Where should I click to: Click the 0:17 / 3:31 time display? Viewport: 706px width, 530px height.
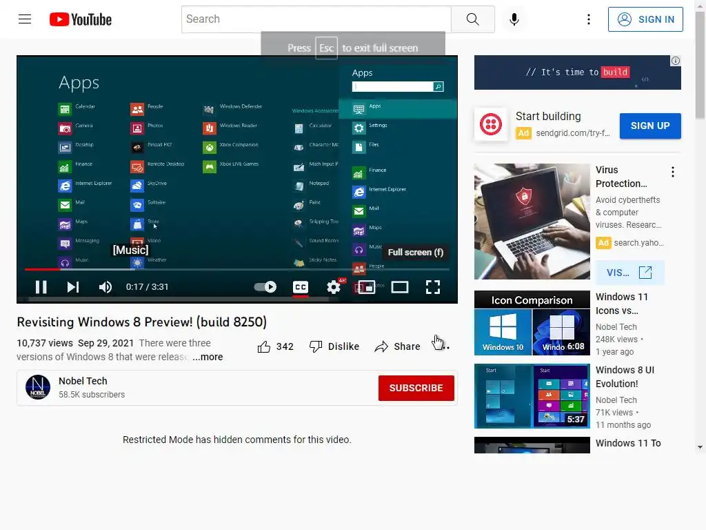click(147, 287)
